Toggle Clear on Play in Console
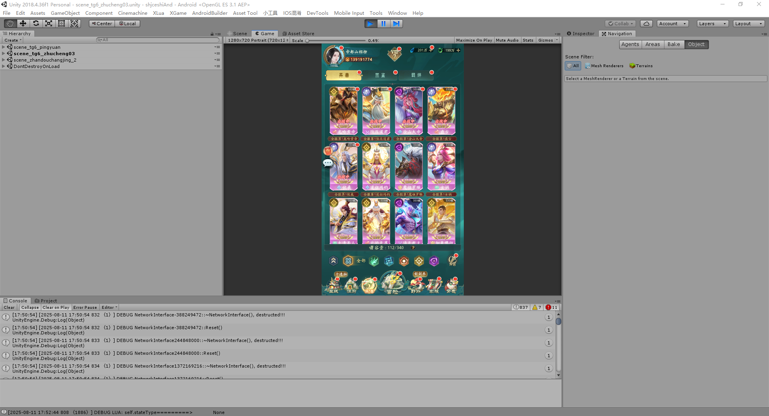This screenshot has height=416, width=769. click(x=56, y=308)
